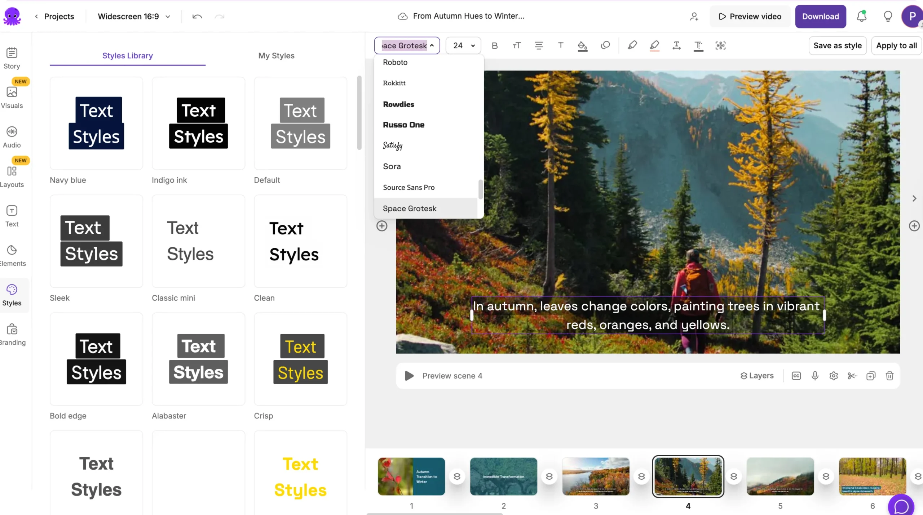Image resolution: width=923 pixels, height=515 pixels.
Task: Toggle transition between scenes 4 and 5
Action: click(x=734, y=476)
